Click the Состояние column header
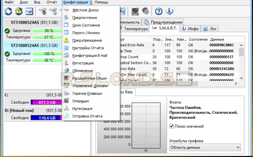This screenshot has width=253, height=157. pyautogui.click(x=198, y=39)
